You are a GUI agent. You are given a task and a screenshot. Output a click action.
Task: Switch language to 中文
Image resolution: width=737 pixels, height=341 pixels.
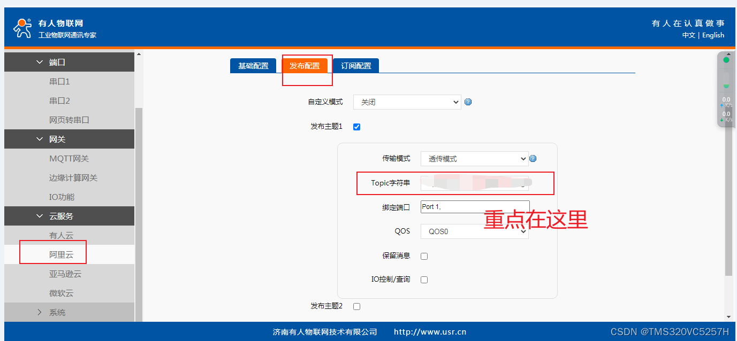click(689, 35)
